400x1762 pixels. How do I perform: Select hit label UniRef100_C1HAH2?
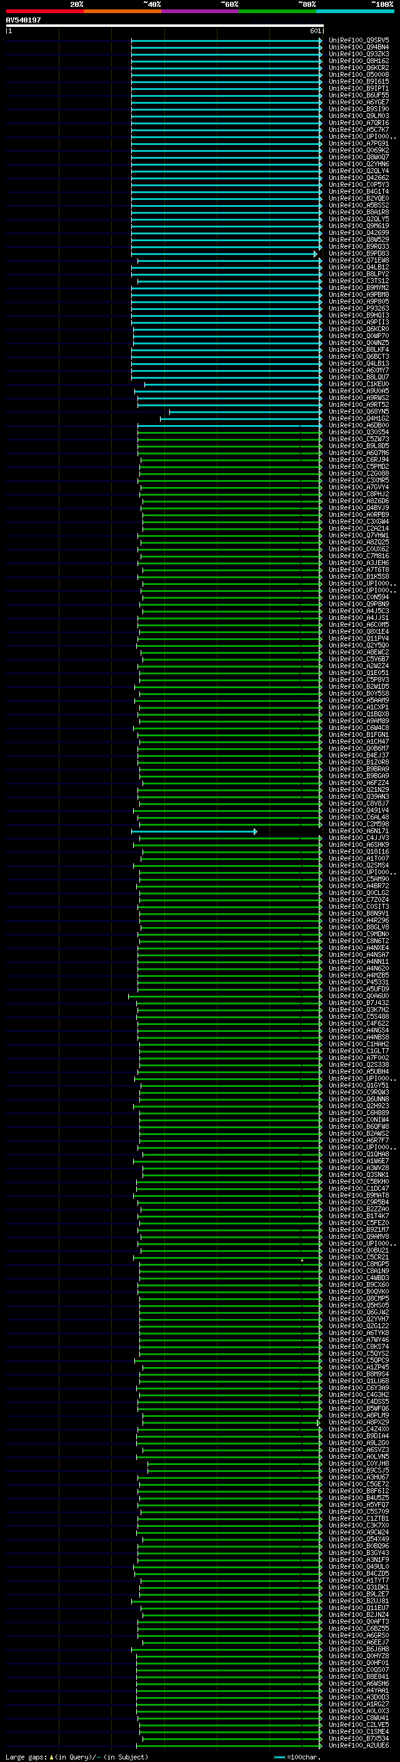tap(359, 1044)
